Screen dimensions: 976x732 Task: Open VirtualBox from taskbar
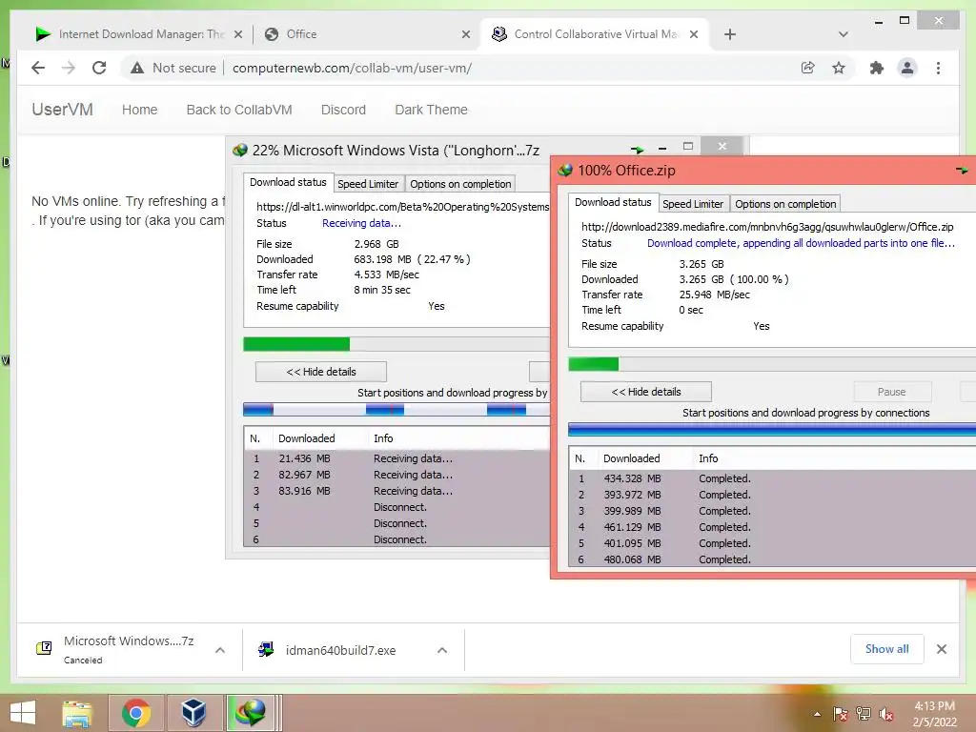(x=193, y=713)
